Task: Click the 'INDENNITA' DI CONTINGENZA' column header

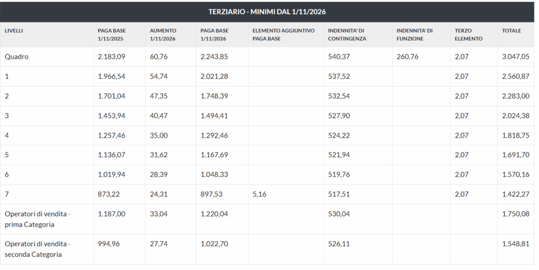Action: point(347,35)
